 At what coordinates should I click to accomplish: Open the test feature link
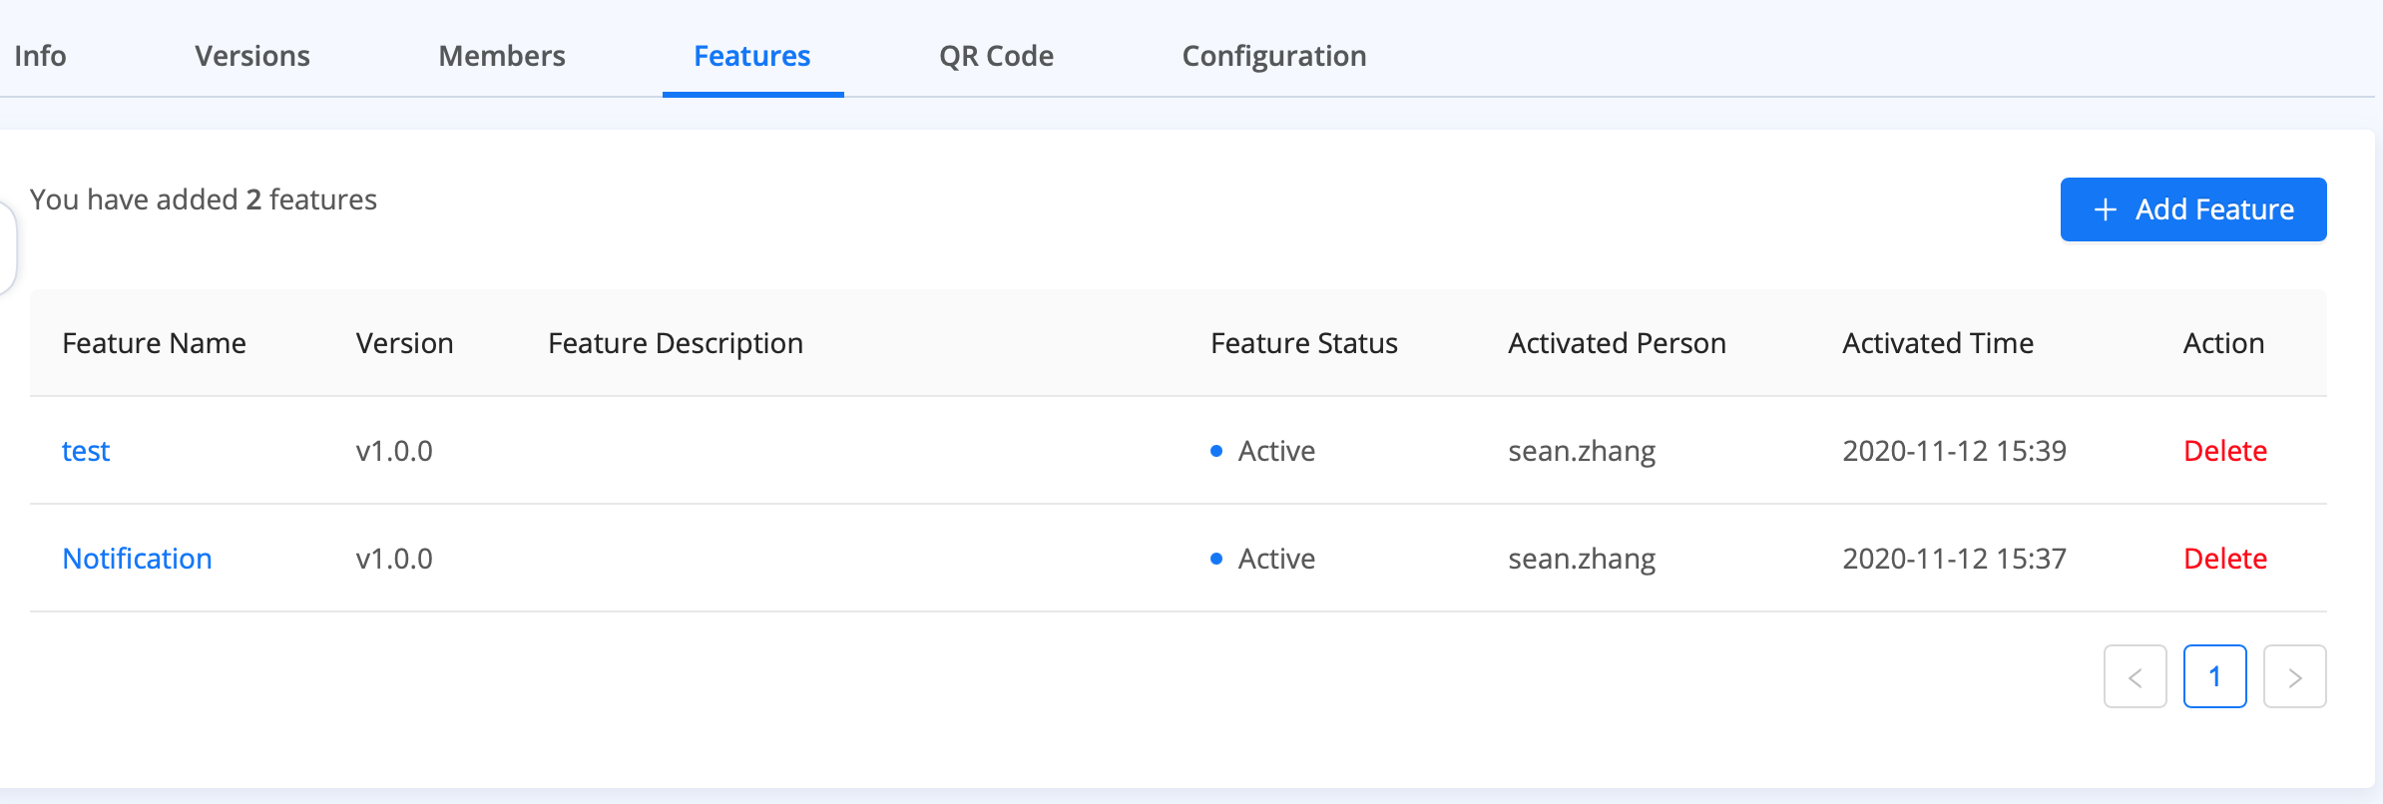86,451
